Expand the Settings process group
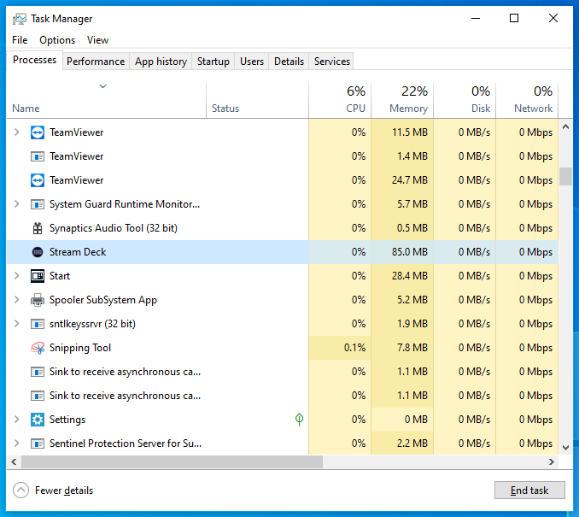Viewport: 579px width, 517px height. [x=16, y=420]
